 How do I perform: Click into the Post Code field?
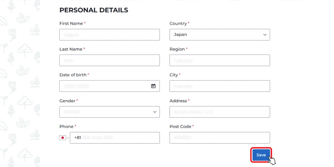click(220, 138)
